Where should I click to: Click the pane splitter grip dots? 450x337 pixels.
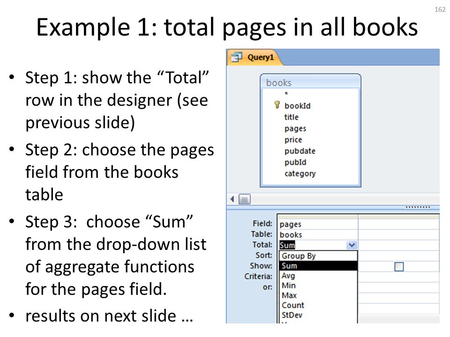pos(418,207)
